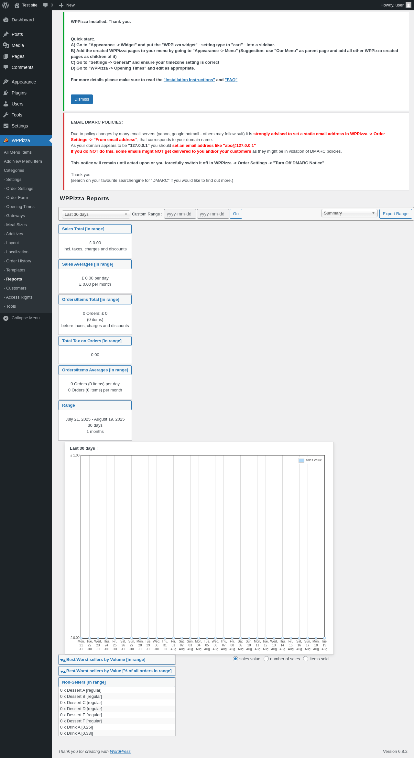The width and height of the screenshot is (414, 758).
Task: Click the Settings sliders icon in sidebar
Action: tap(6, 126)
